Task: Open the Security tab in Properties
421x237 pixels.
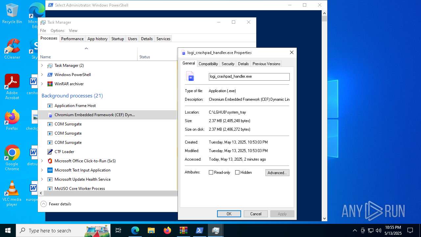Action: [x=228, y=64]
